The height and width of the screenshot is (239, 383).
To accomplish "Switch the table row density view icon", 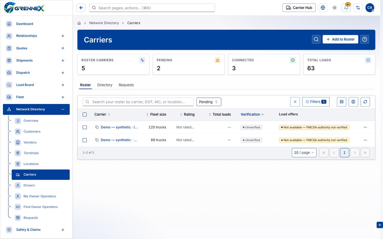I will [342, 102].
